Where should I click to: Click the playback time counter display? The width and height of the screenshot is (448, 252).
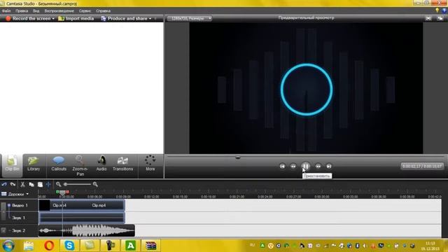tap(422, 166)
